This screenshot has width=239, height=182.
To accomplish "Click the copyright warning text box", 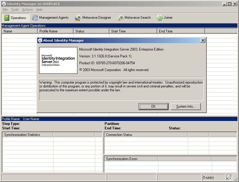I will click(x=121, y=90).
